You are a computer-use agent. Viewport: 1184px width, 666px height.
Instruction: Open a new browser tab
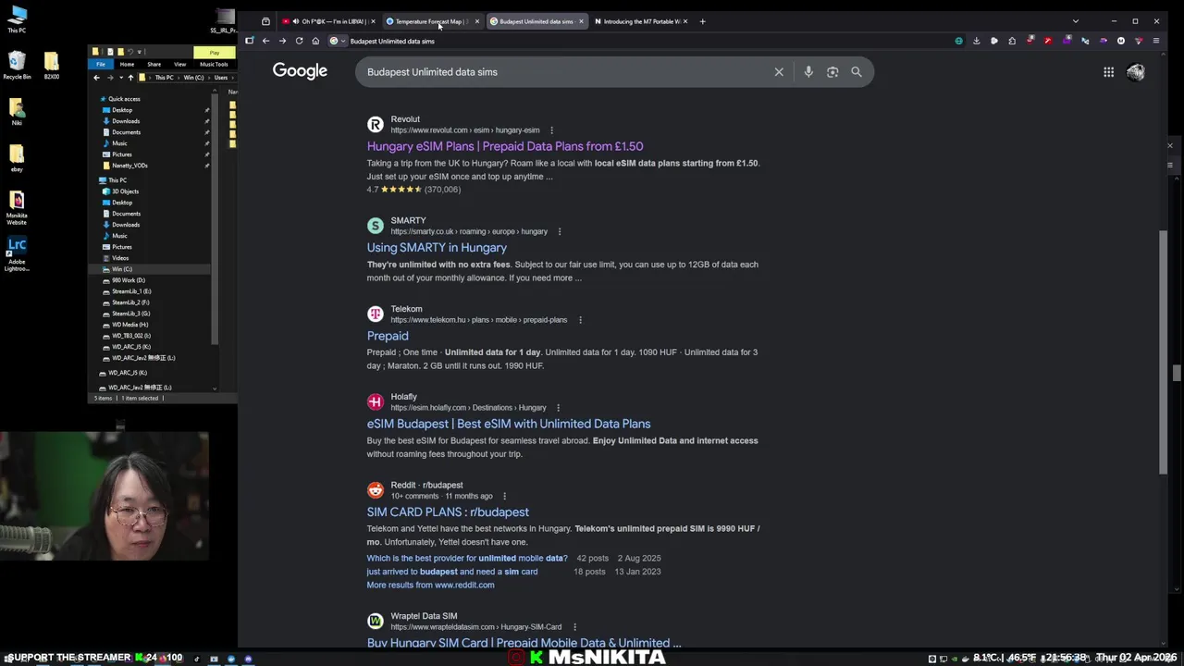tap(702, 21)
